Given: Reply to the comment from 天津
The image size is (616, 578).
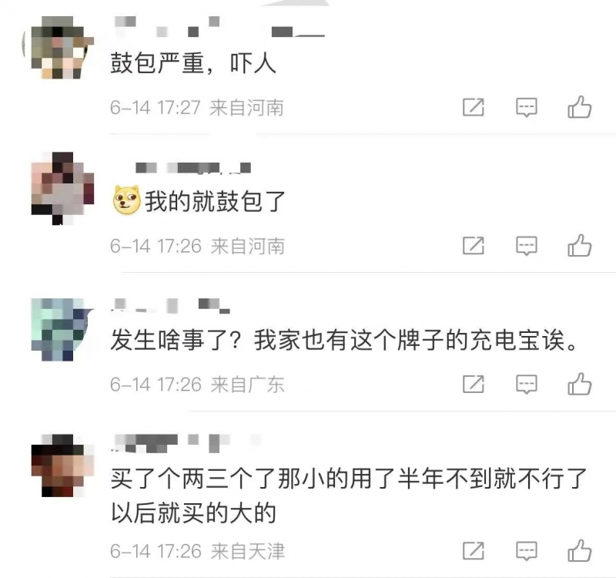Looking at the screenshot, I should [527, 551].
